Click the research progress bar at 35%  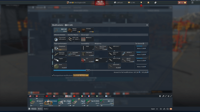pos(101,70)
